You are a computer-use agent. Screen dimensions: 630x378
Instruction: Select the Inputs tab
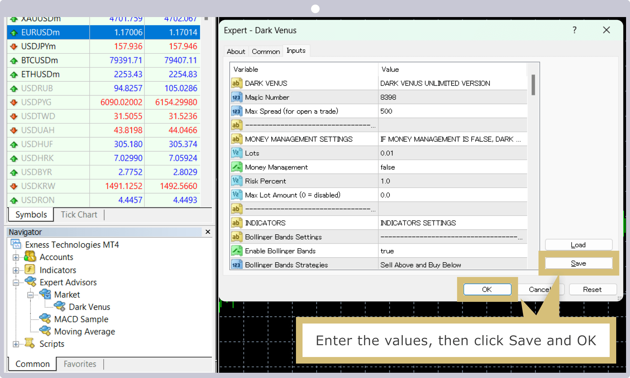296,51
